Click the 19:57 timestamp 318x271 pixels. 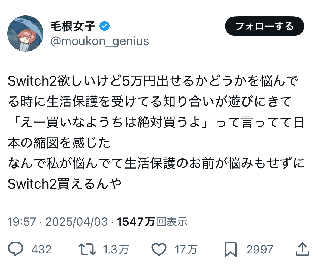(x=22, y=222)
